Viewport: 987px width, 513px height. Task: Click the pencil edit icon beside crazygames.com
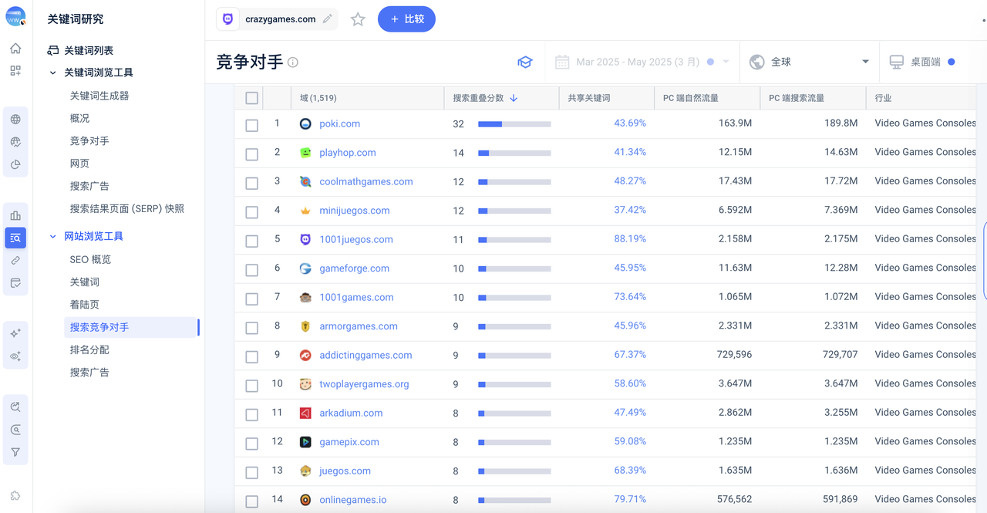328,19
